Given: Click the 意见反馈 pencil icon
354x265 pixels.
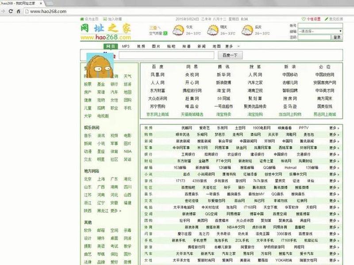Looking at the screenshot, I should click(x=326, y=19).
